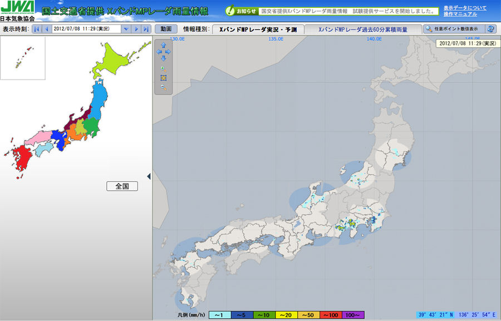Click the refresh icon in the toolbar
The width and height of the screenshot is (501, 321).
[x=491, y=29]
